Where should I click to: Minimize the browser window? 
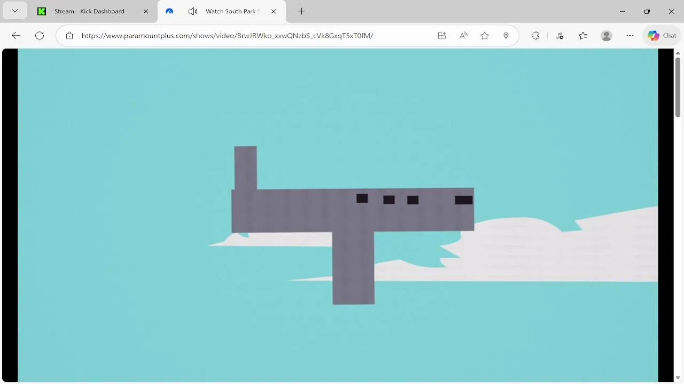(x=623, y=11)
